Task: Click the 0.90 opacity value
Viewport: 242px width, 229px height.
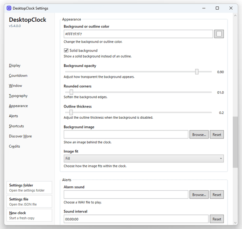Action: click(x=220, y=72)
